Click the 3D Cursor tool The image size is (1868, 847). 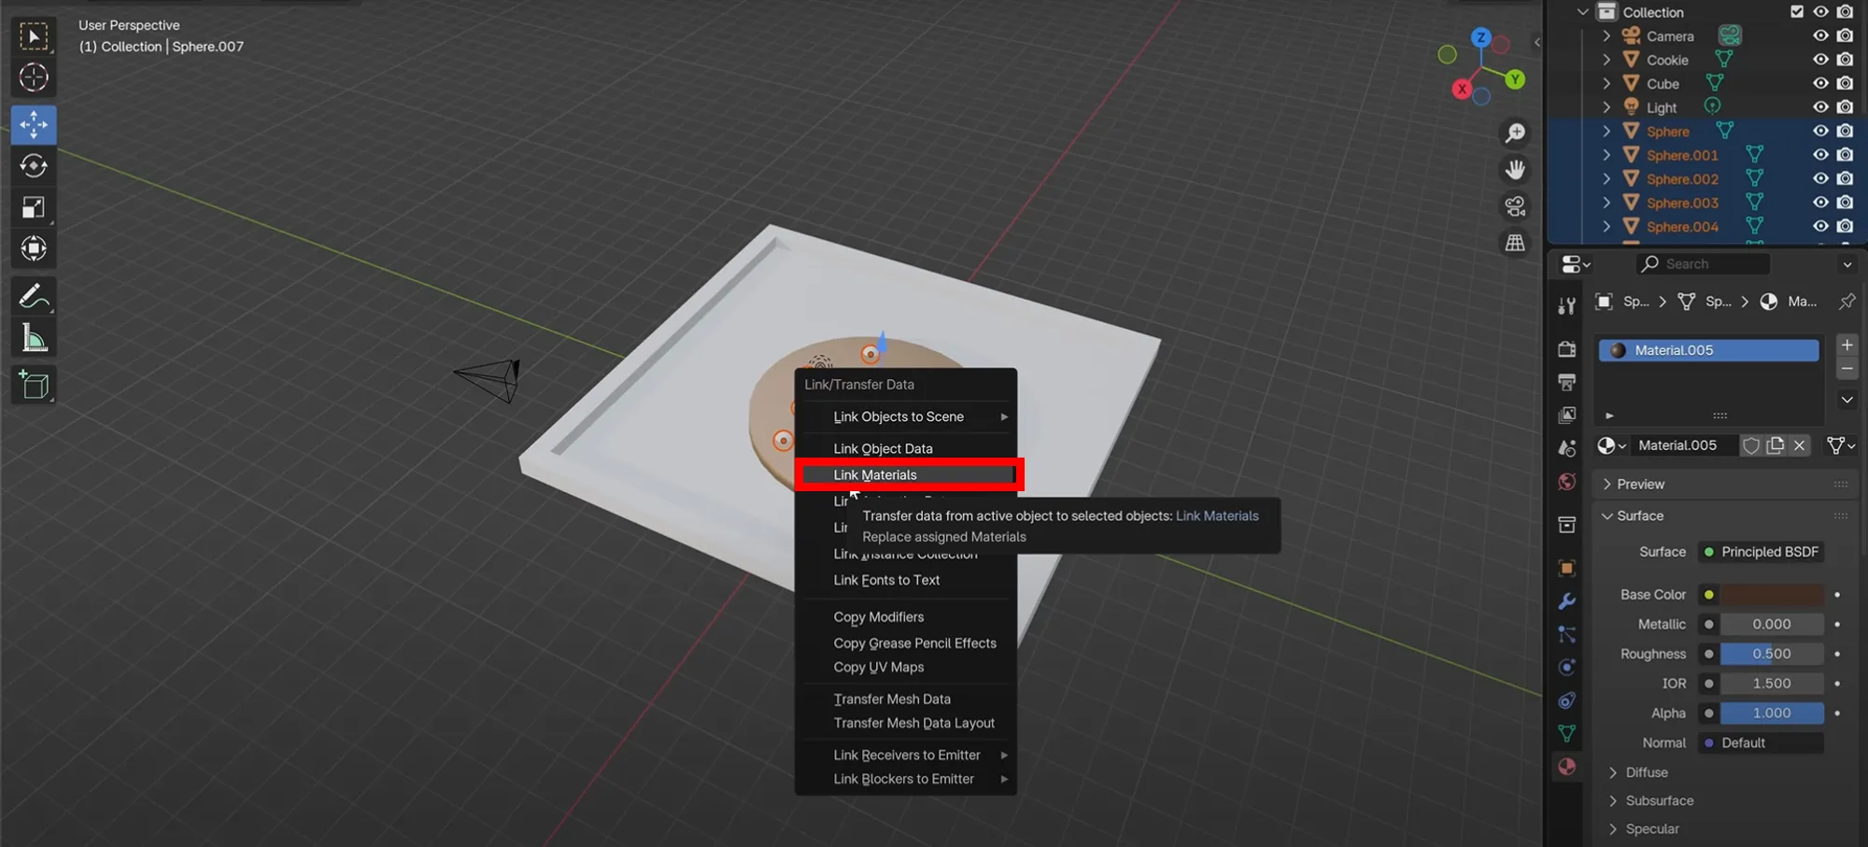(34, 78)
